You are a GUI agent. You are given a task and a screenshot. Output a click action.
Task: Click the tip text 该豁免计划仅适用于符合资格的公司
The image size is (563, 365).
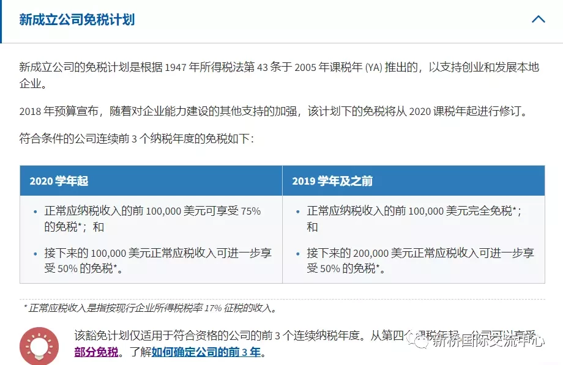pyautogui.click(x=305, y=344)
